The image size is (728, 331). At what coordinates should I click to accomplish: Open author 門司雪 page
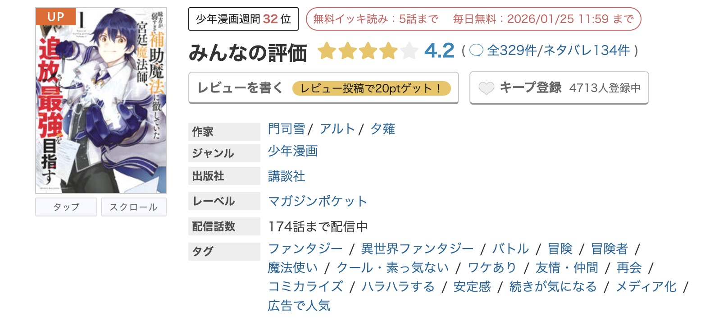(x=287, y=129)
